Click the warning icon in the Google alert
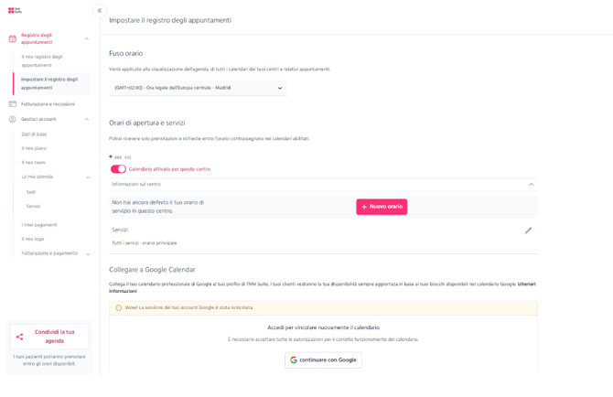The width and height of the screenshot is (613, 397). click(118, 308)
